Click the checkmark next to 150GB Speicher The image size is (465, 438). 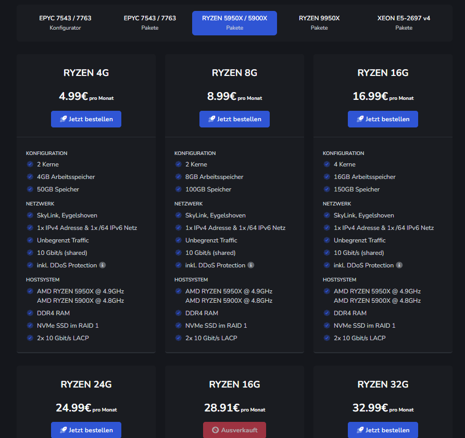point(327,189)
